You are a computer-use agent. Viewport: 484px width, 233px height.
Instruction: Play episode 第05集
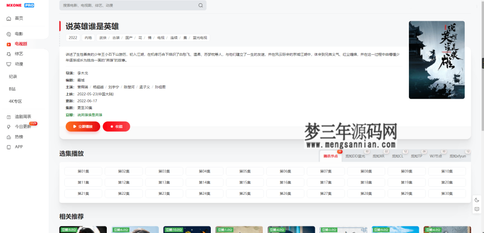[245, 171]
